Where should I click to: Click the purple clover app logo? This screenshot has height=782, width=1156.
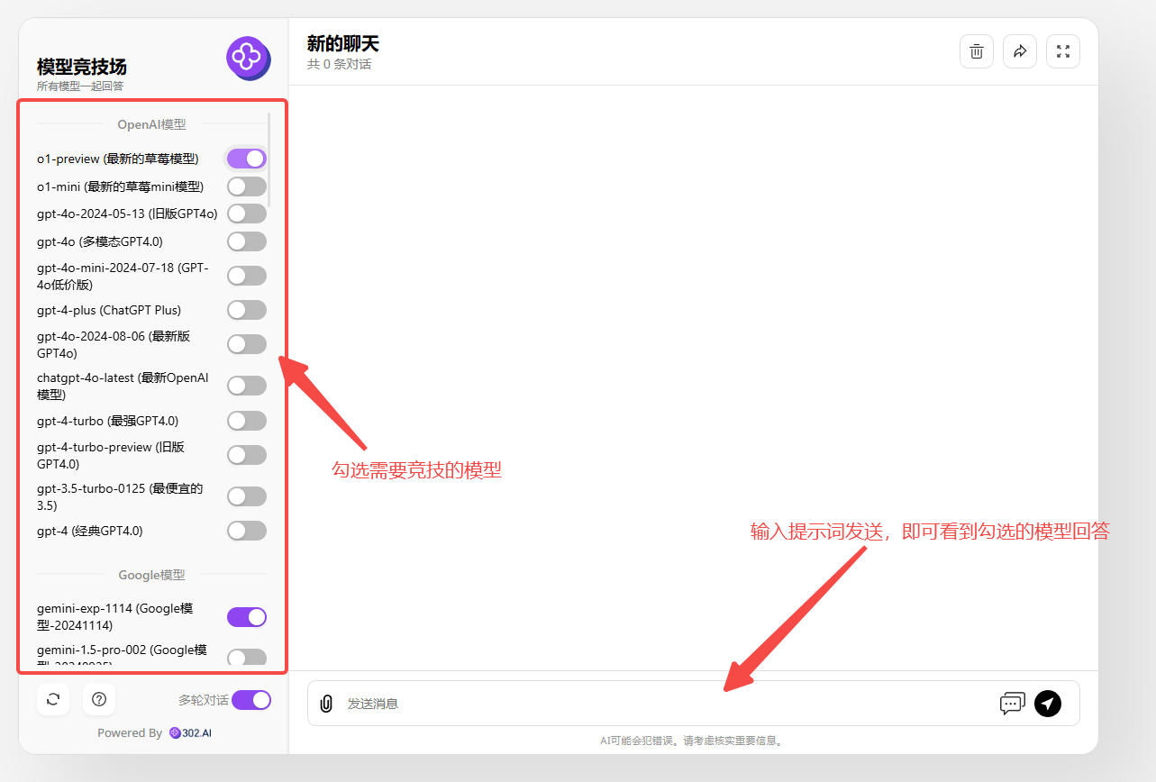pyautogui.click(x=249, y=59)
